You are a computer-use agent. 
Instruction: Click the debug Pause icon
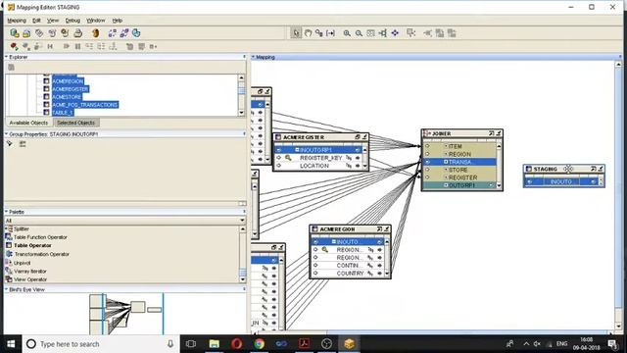tap(78, 46)
